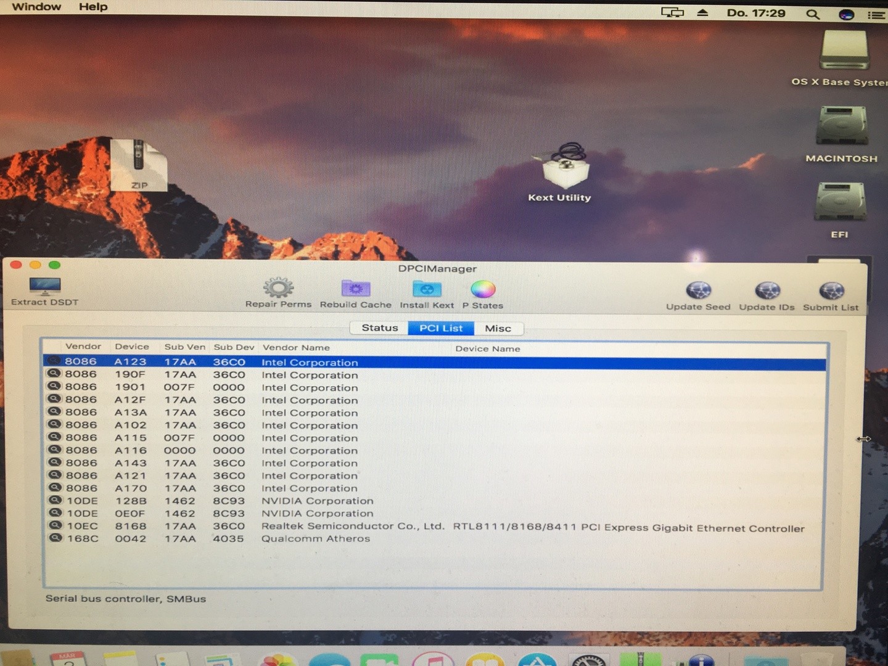Image resolution: width=888 pixels, height=666 pixels.
Task: Select the PCI List tab
Action: 441,328
